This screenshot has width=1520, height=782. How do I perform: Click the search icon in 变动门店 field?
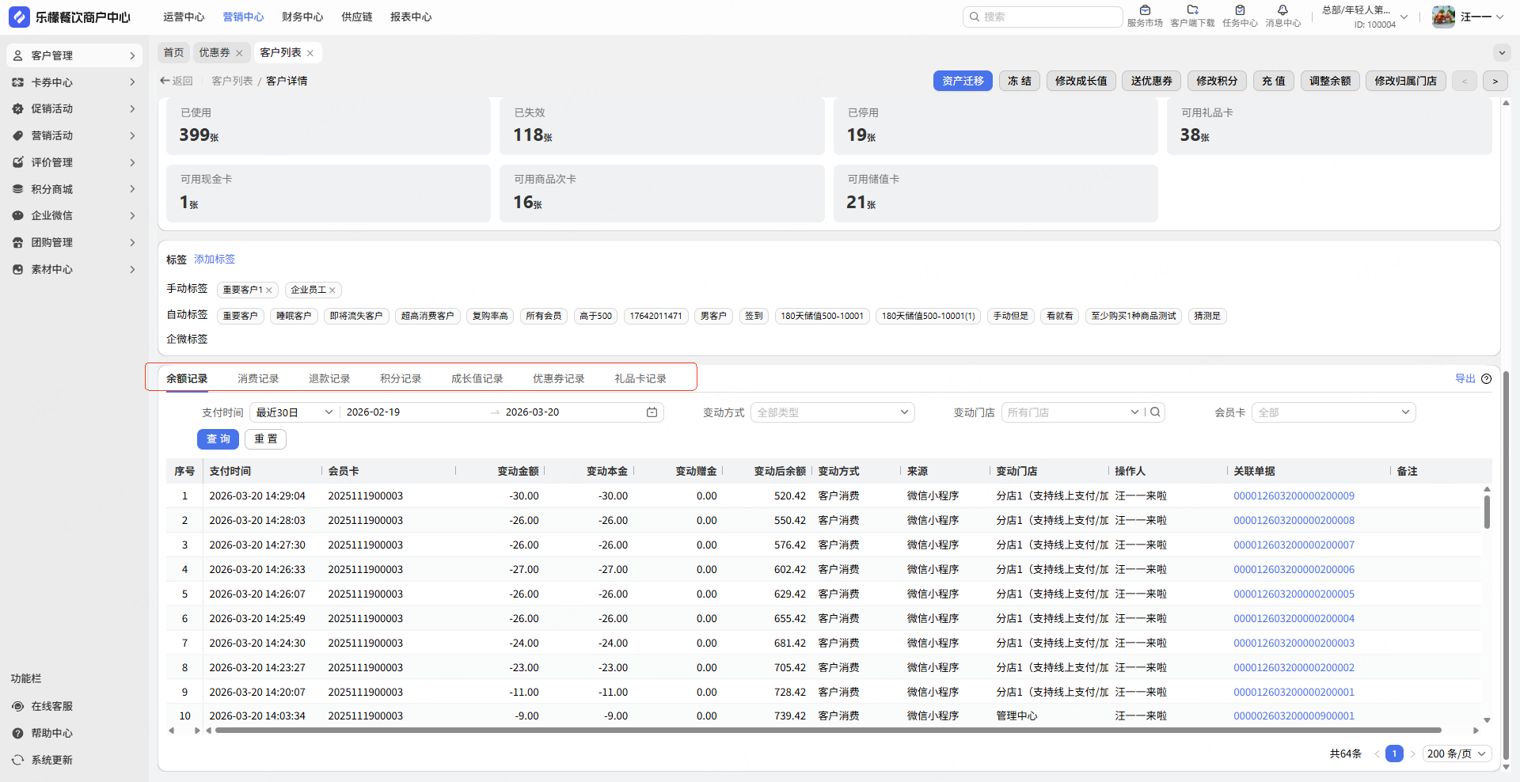tap(1155, 412)
